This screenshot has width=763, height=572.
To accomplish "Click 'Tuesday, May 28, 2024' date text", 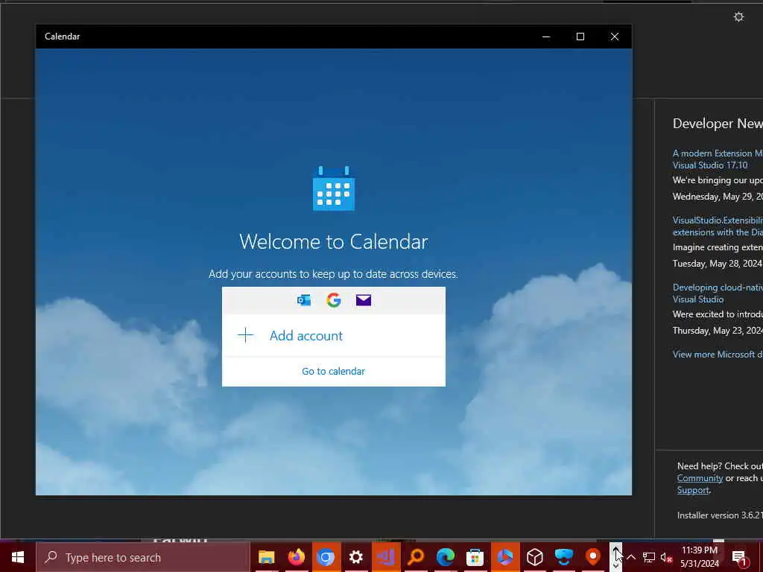I will [x=718, y=264].
